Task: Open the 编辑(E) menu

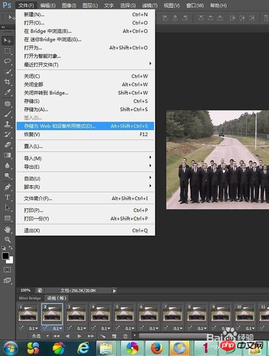Action: [48, 5]
